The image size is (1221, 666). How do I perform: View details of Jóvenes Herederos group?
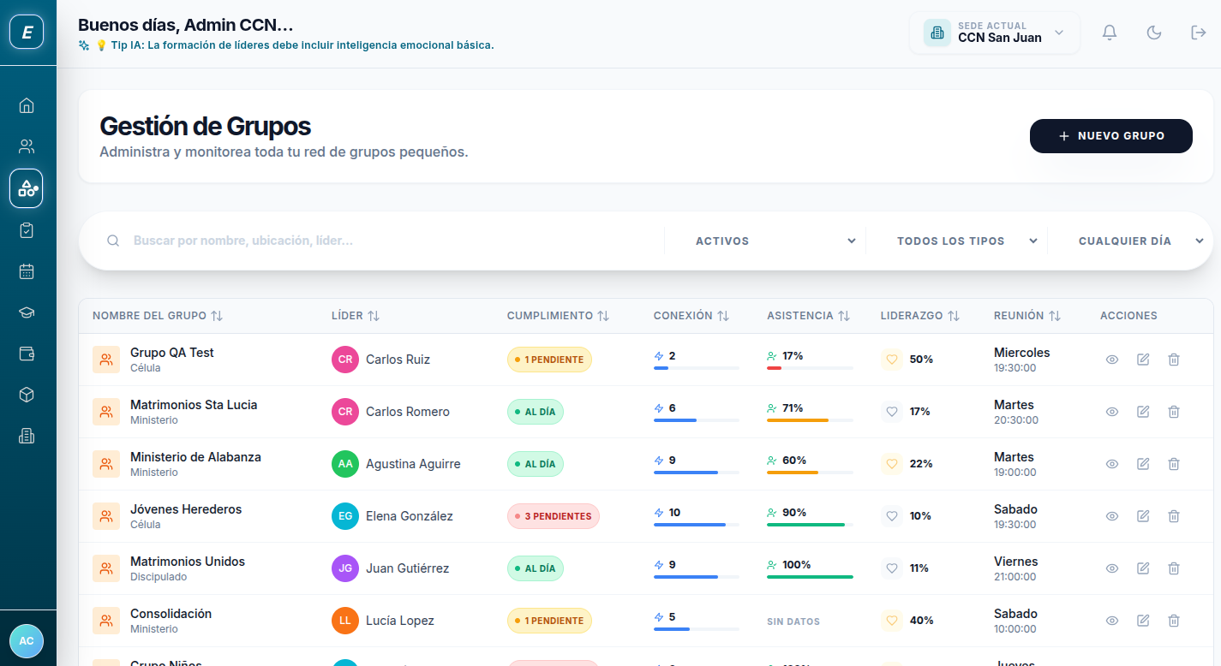click(1112, 516)
